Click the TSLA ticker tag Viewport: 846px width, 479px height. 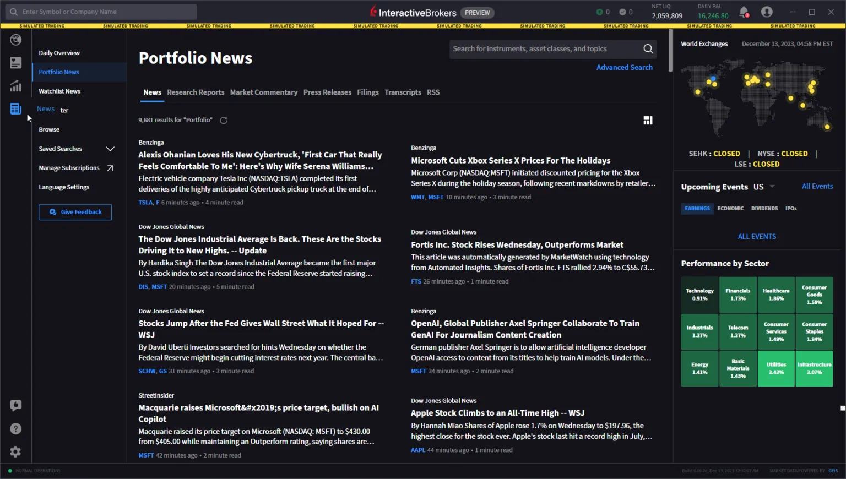(145, 203)
